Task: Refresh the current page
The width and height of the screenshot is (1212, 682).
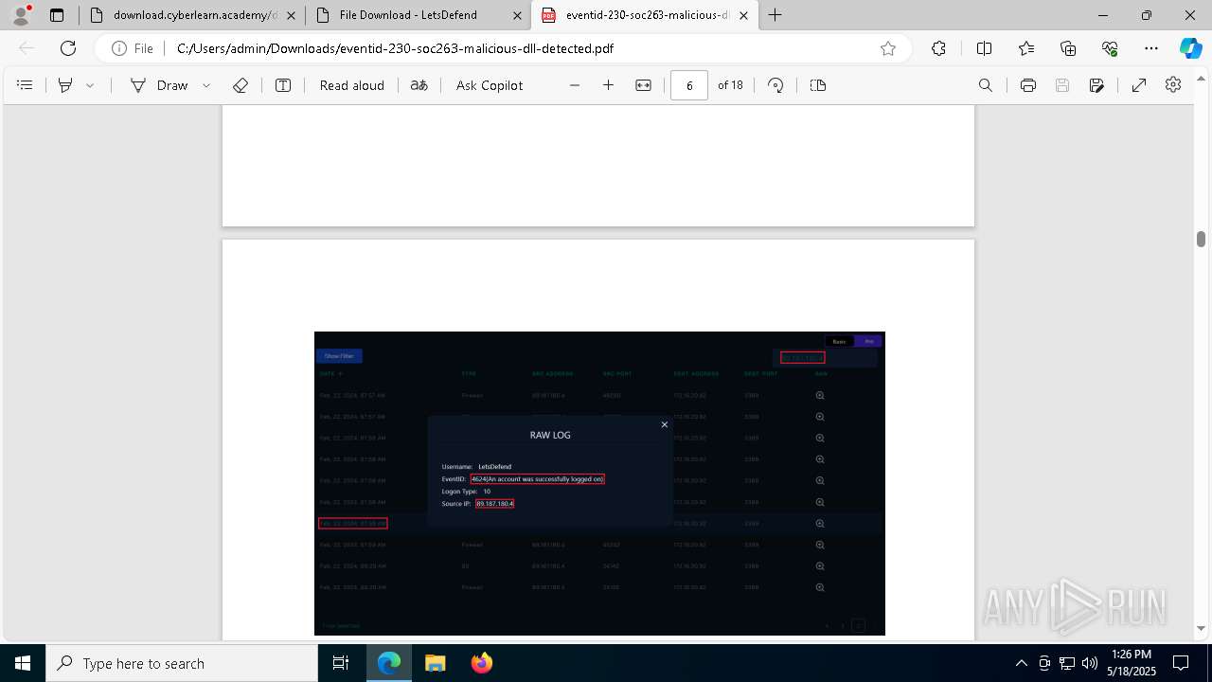Action: click(68, 48)
